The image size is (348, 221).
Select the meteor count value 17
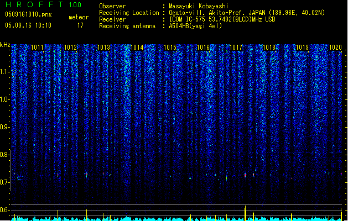pos(80,25)
